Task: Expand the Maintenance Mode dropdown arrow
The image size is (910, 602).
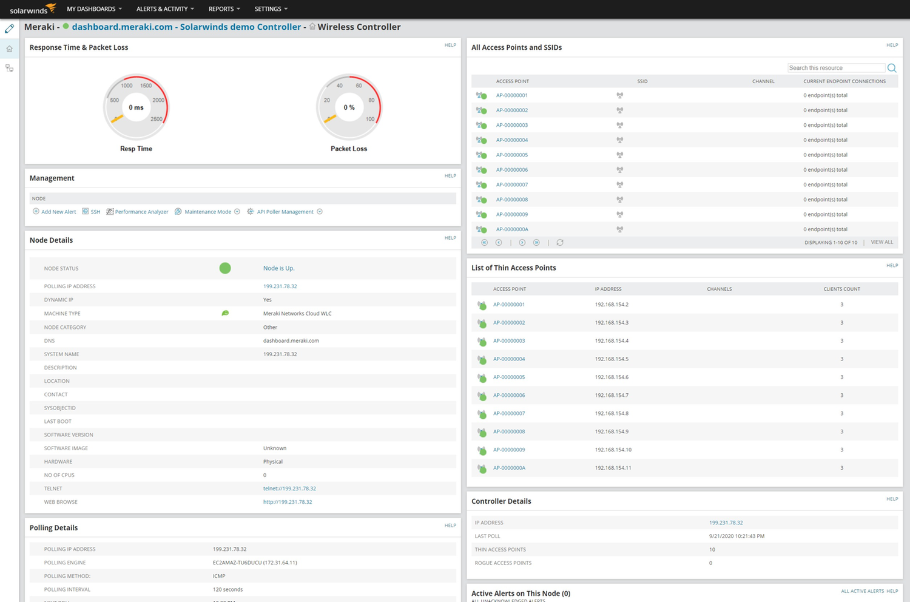Action: click(237, 211)
